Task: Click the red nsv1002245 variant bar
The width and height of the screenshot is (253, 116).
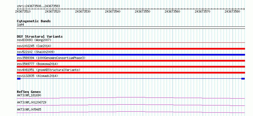Action: tap(131, 49)
